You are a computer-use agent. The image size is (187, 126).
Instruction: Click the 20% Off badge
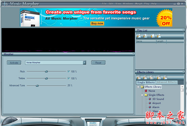(165, 18)
